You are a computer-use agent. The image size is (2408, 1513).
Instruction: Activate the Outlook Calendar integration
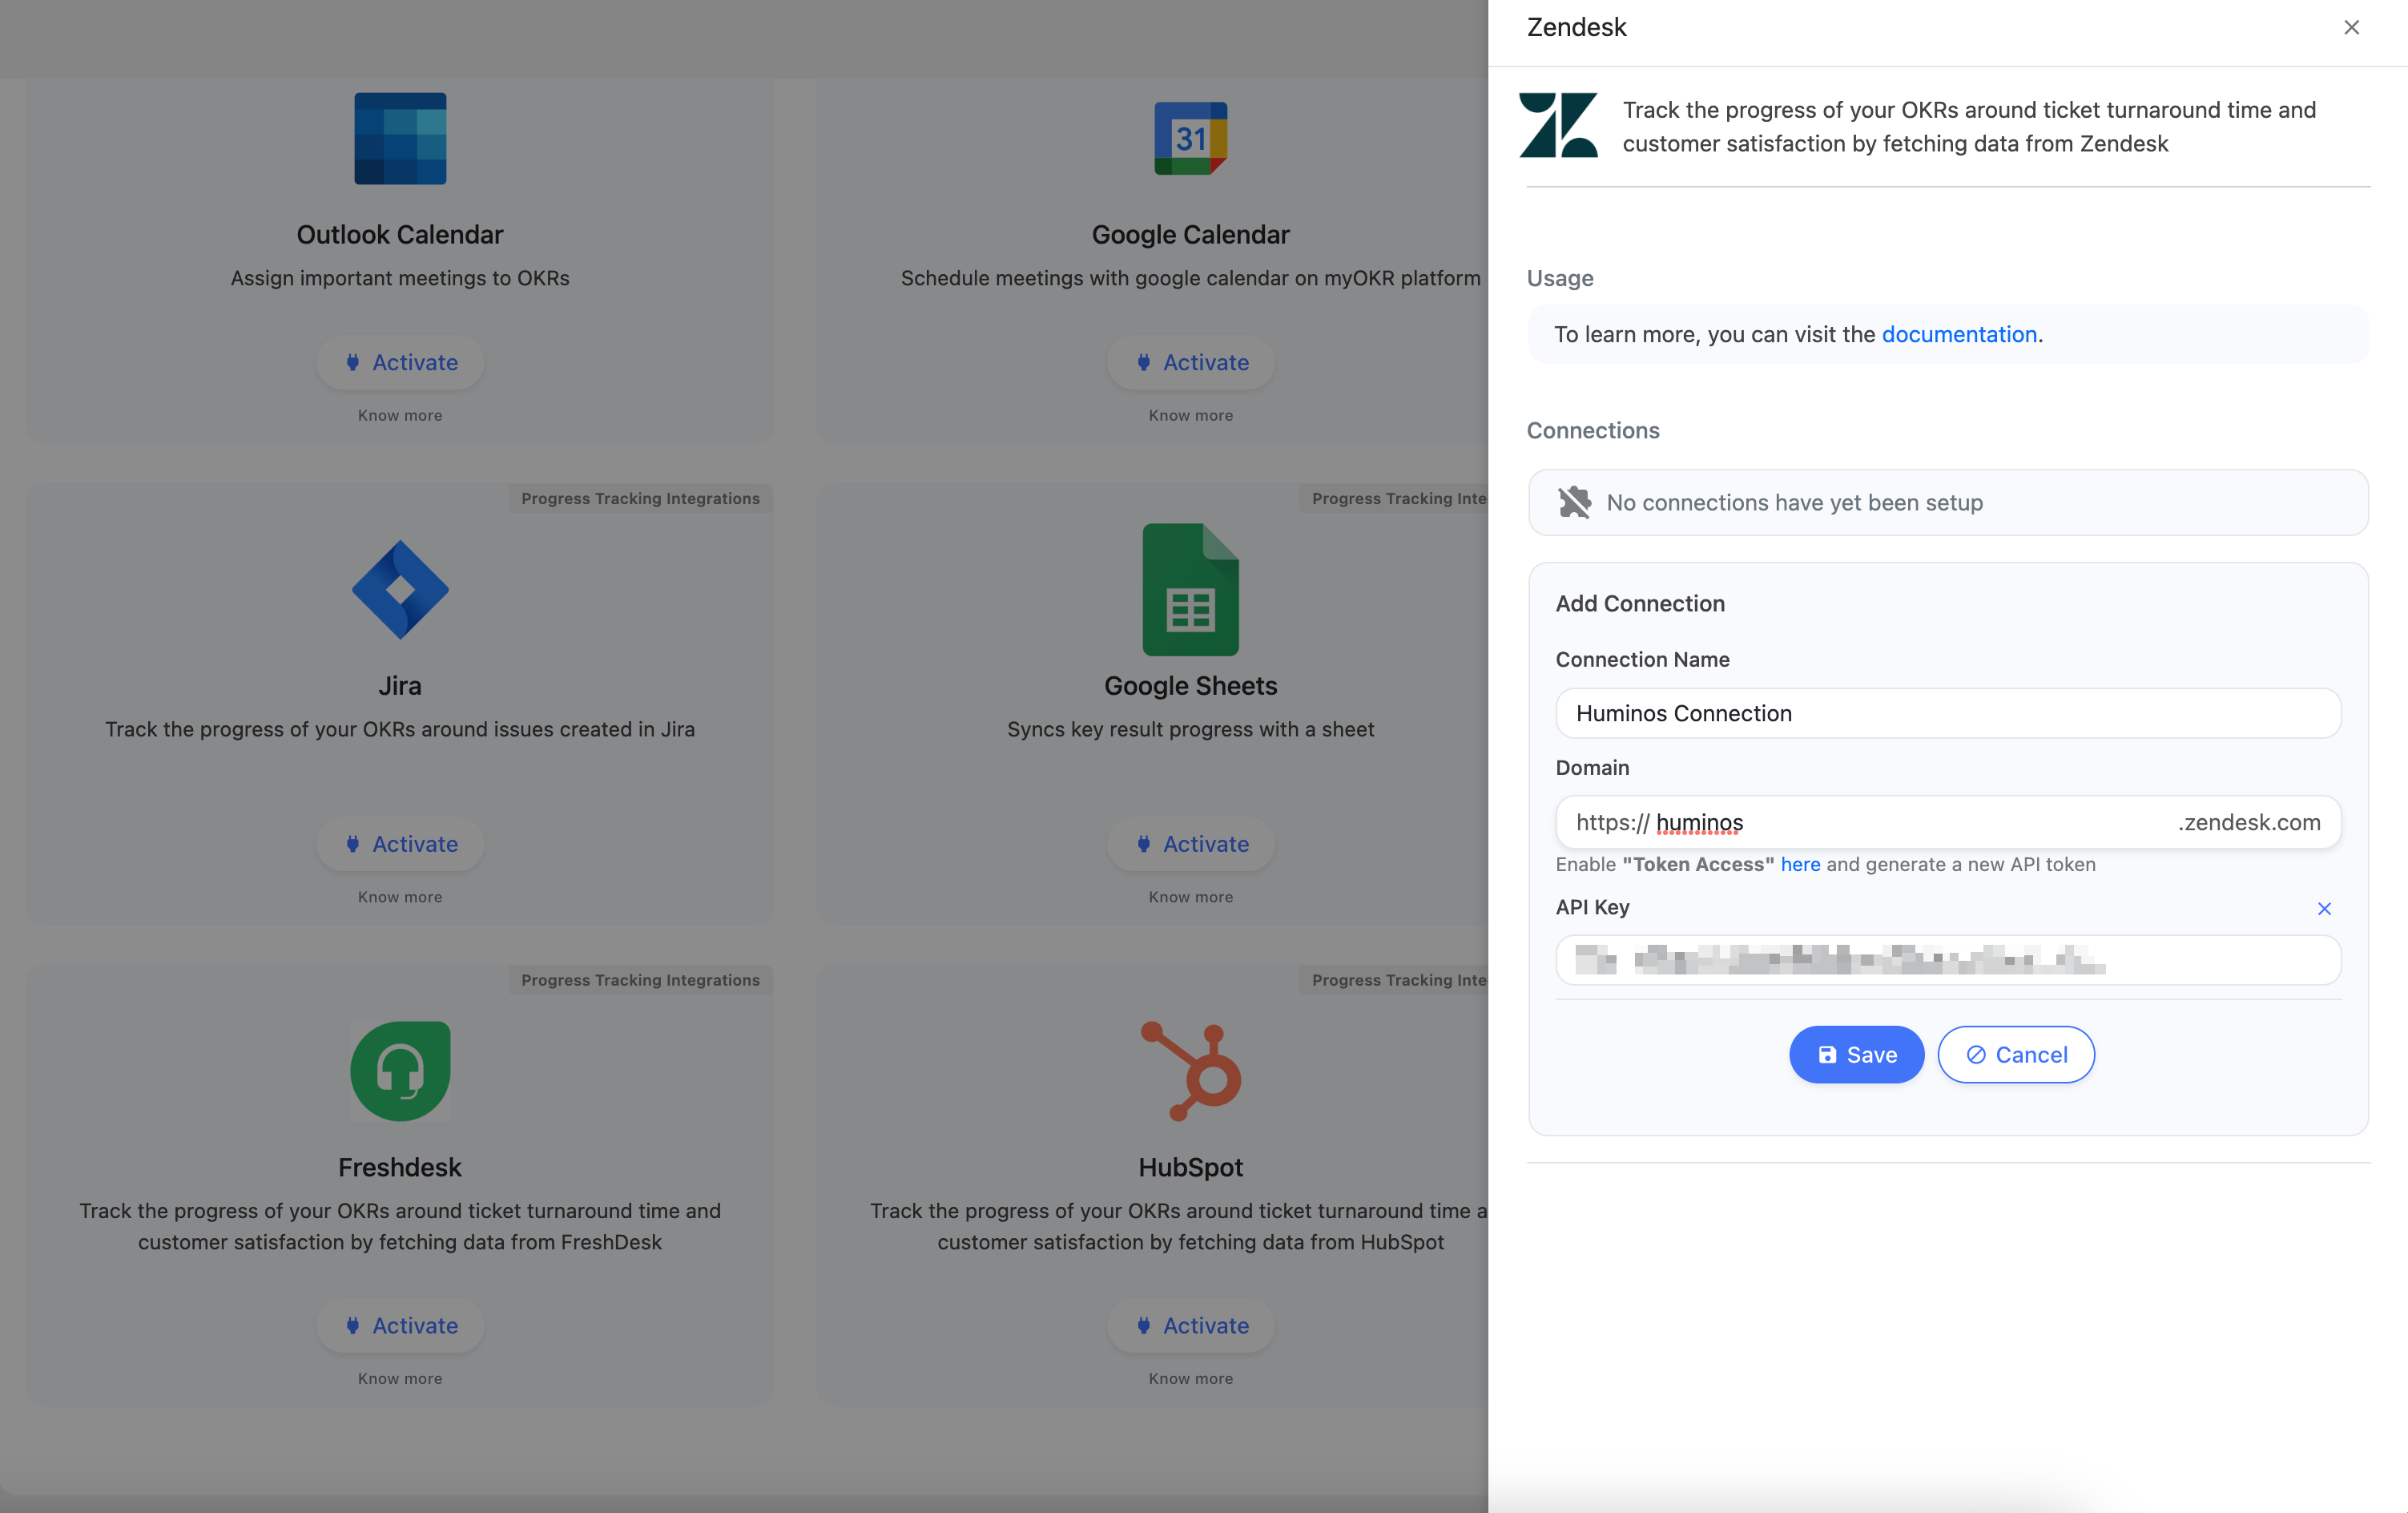click(400, 362)
